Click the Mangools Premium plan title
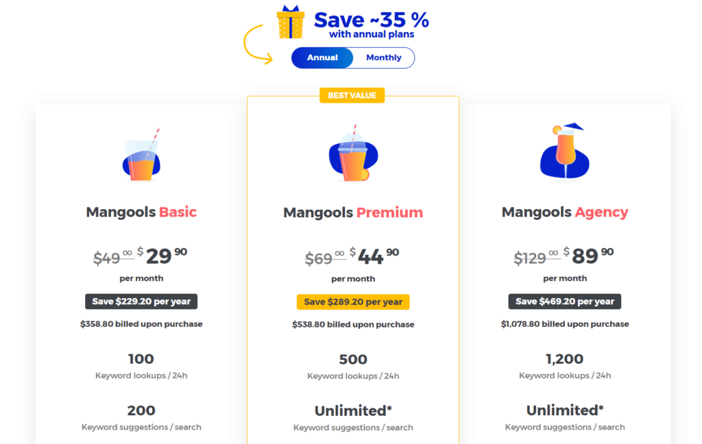This screenshot has height=444, width=702. 353,212
